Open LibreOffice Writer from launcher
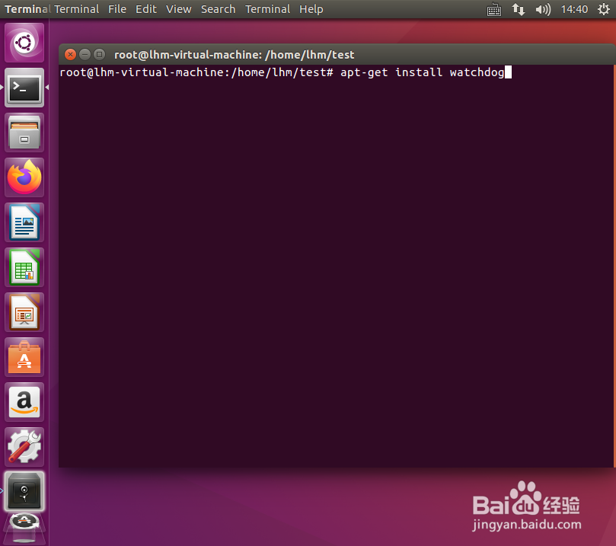The image size is (616, 546). [24, 222]
